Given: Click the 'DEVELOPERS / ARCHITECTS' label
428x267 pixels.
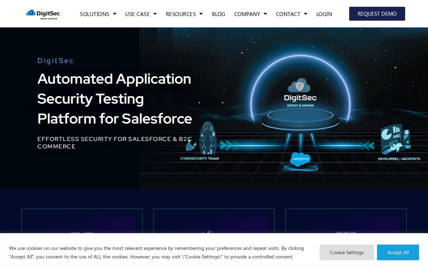Looking at the screenshot, I should coord(399,159).
